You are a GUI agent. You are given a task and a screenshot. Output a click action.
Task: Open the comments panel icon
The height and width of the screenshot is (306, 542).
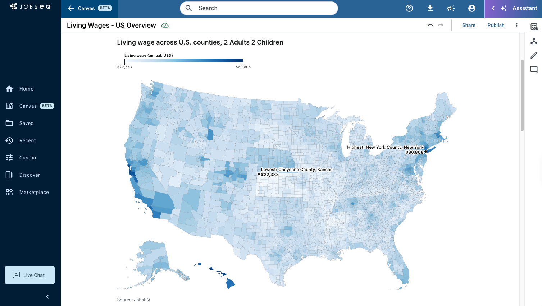coord(534,69)
